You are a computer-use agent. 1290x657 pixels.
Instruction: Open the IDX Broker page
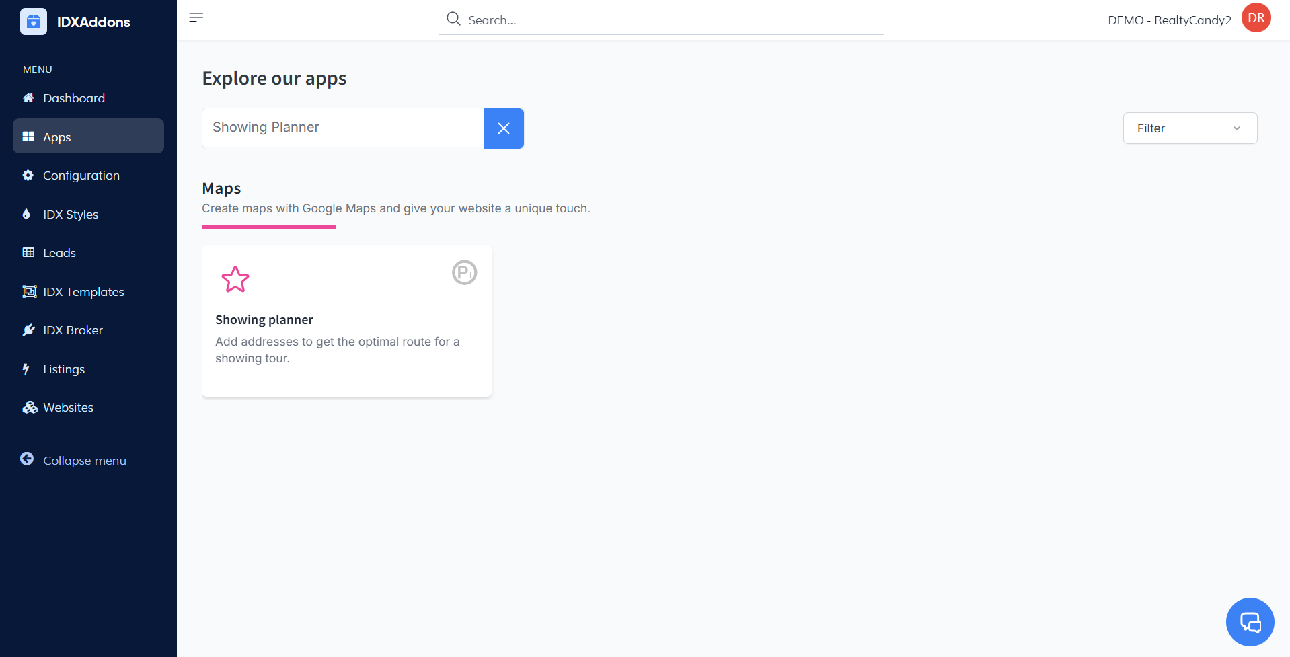click(73, 330)
